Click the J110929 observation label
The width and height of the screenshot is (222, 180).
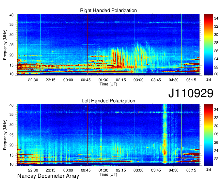(x=191, y=93)
